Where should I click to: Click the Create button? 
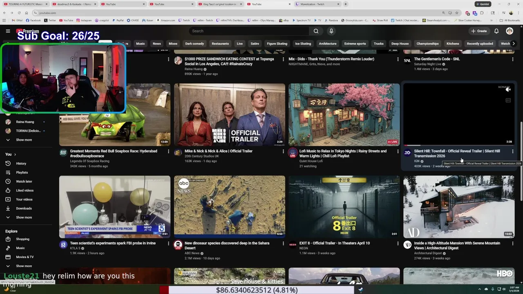pos(479,31)
